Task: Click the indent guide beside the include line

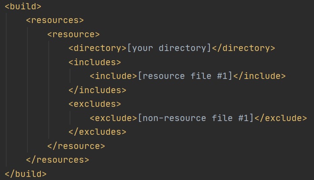Action: coord(70,76)
